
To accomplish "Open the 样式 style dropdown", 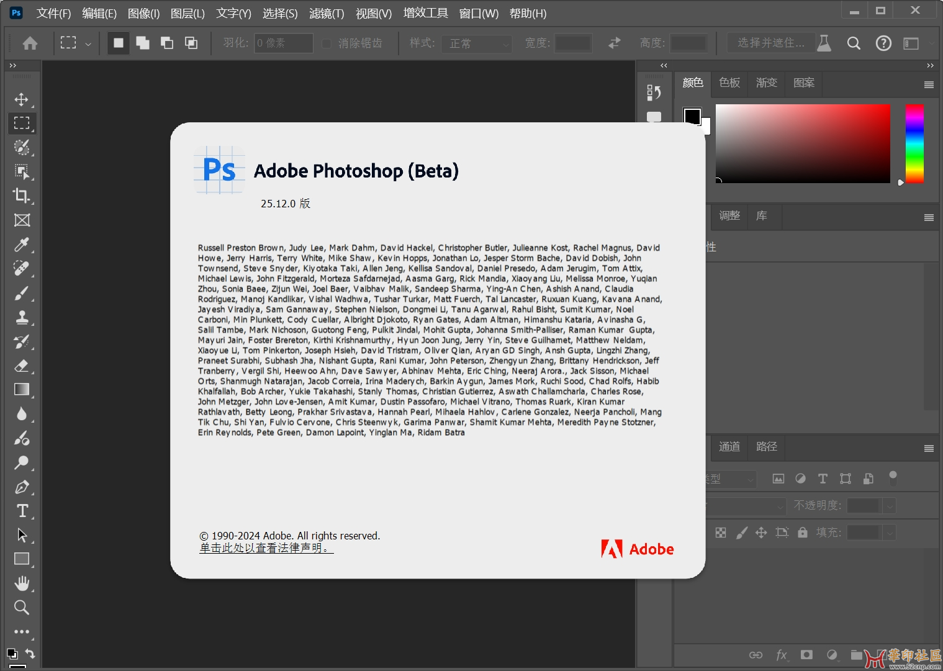I will pyautogui.click(x=476, y=43).
